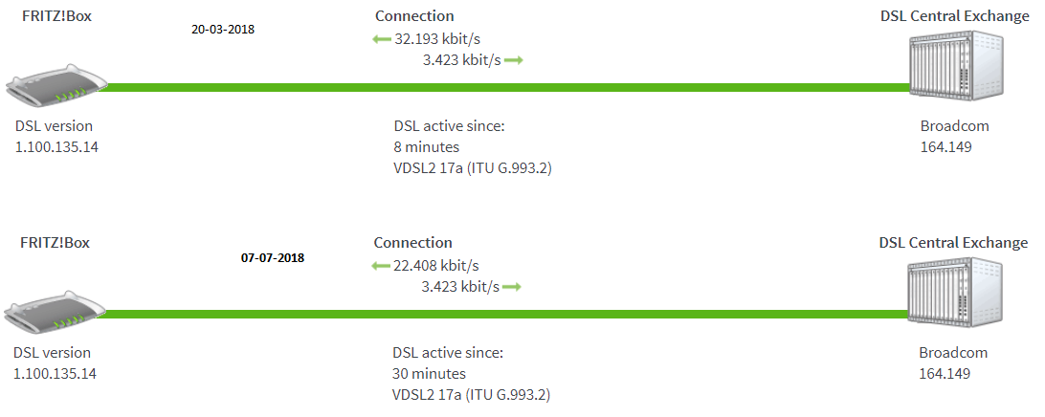Click the downstream arrow beside 32.193 kbit/s
Viewport: 1045px width, 417px height.
(382, 40)
